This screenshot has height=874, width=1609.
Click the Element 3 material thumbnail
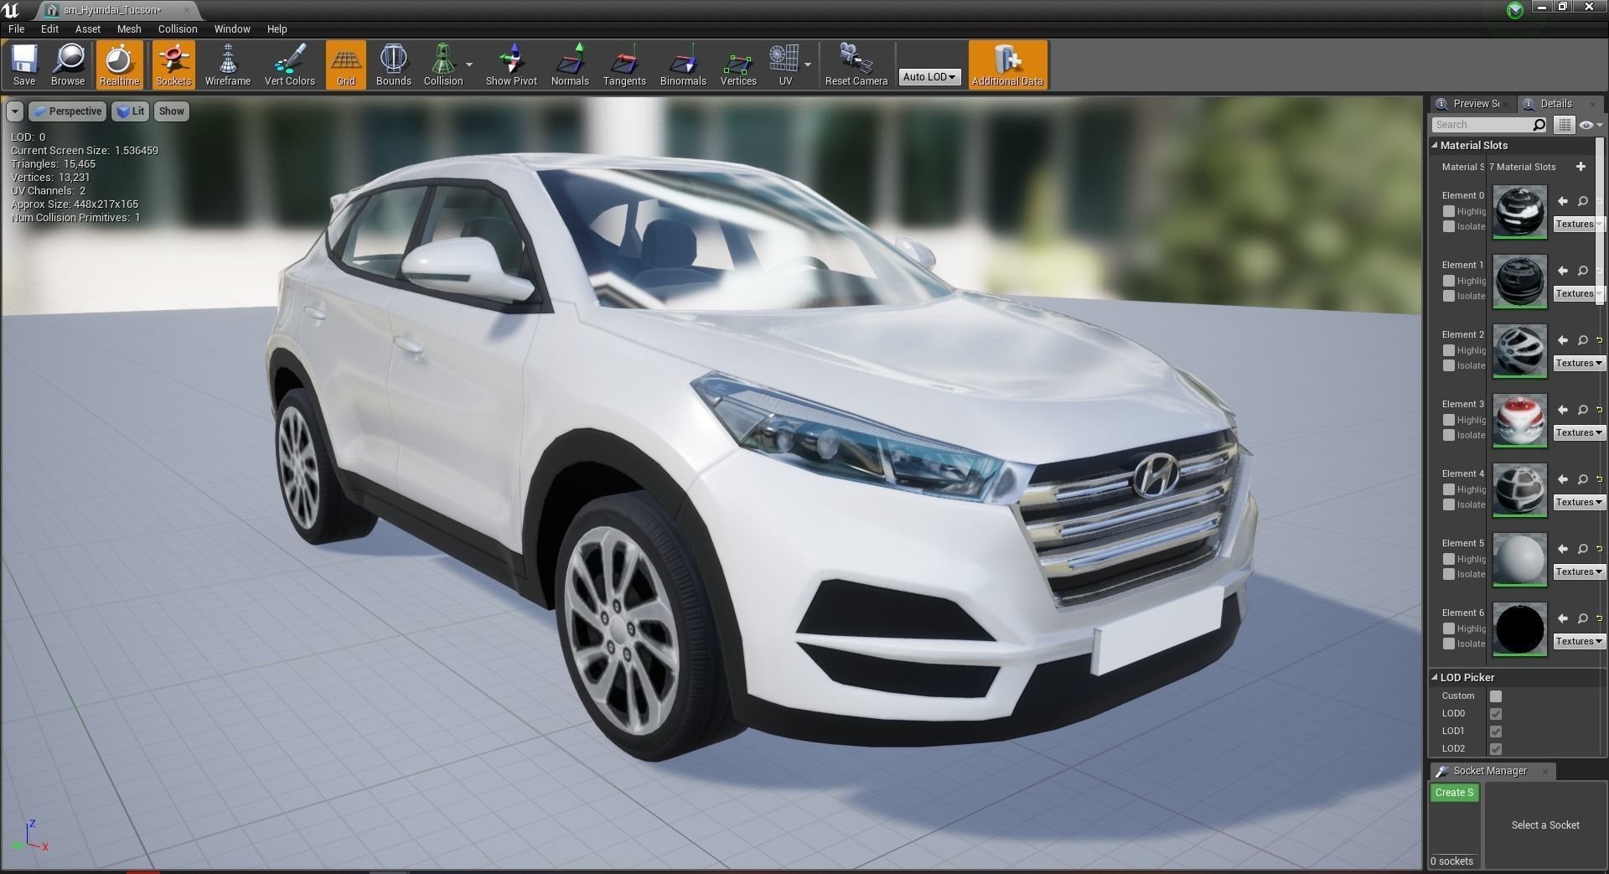point(1519,421)
